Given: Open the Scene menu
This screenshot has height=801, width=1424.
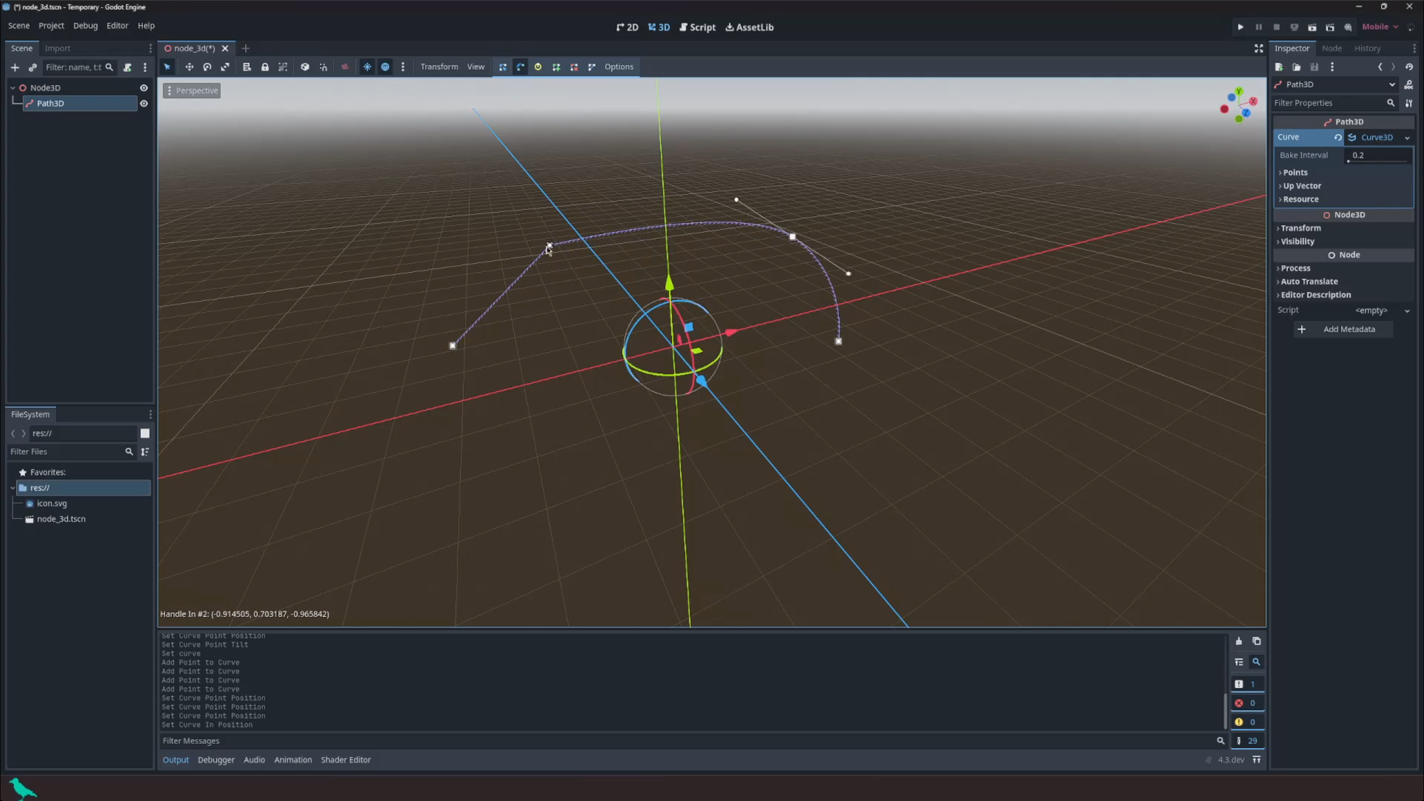Looking at the screenshot, I should 18,26.
